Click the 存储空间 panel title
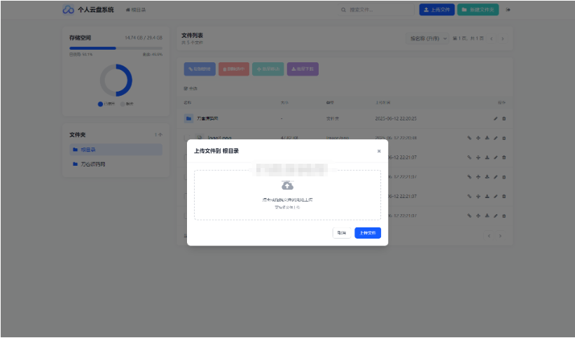 tap(81, 38)
